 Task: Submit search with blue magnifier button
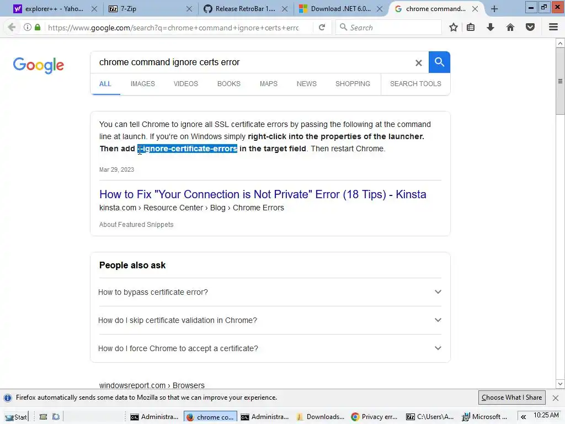click(x=439, y=62)
